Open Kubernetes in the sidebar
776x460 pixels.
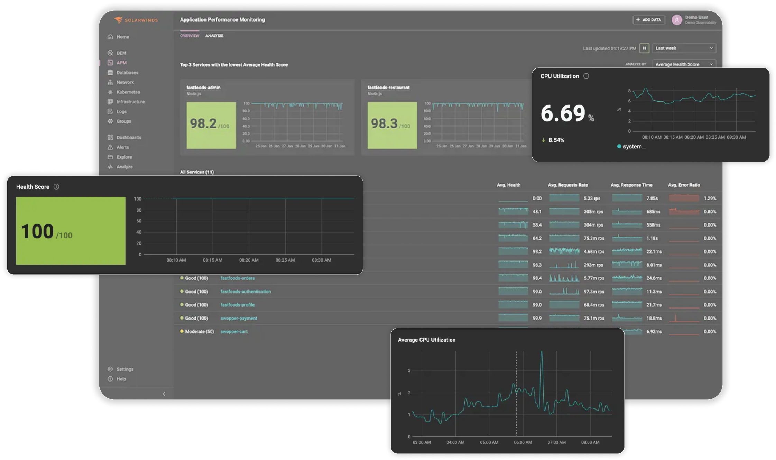124,92
